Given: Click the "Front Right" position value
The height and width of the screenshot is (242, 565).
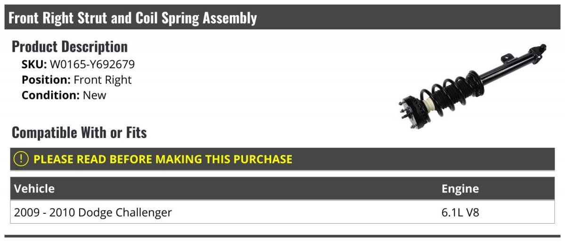Looking at the screenshot, I should click(x=103, y=80).
